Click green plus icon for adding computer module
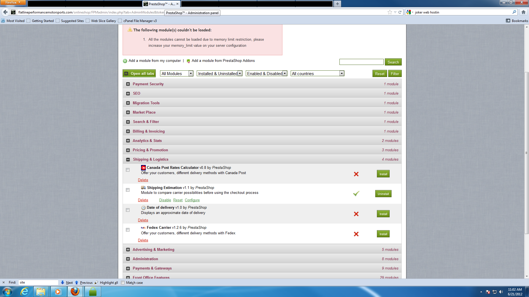This screenshot has width=529, height=297. pyautogui.click(x=125, y=61)
